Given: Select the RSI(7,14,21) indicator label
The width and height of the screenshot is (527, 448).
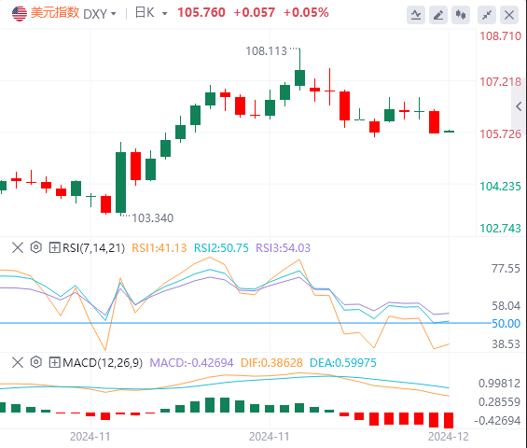Looking at the screenshot, I should [x=93, y=248].
